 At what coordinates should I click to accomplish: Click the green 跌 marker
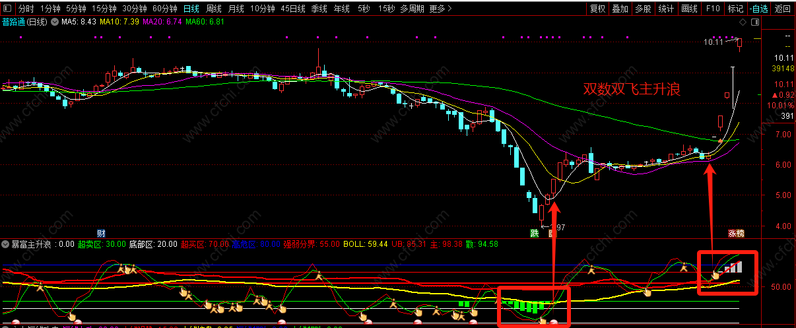534,234
